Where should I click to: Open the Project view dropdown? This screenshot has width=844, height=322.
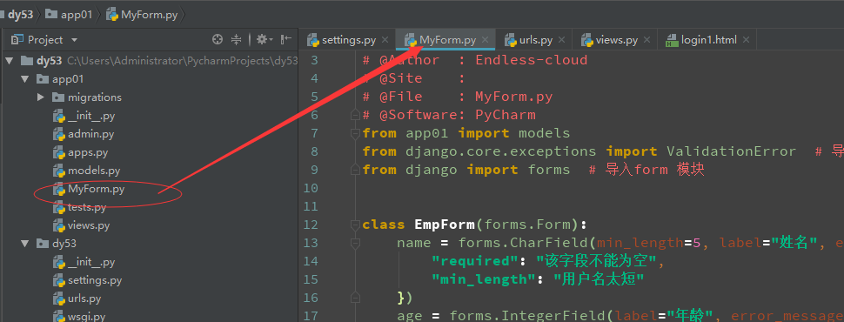tap(75, 40)
